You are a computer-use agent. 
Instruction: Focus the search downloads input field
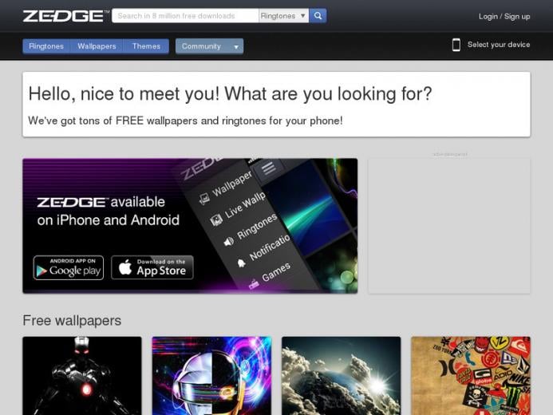pos(185,16)
